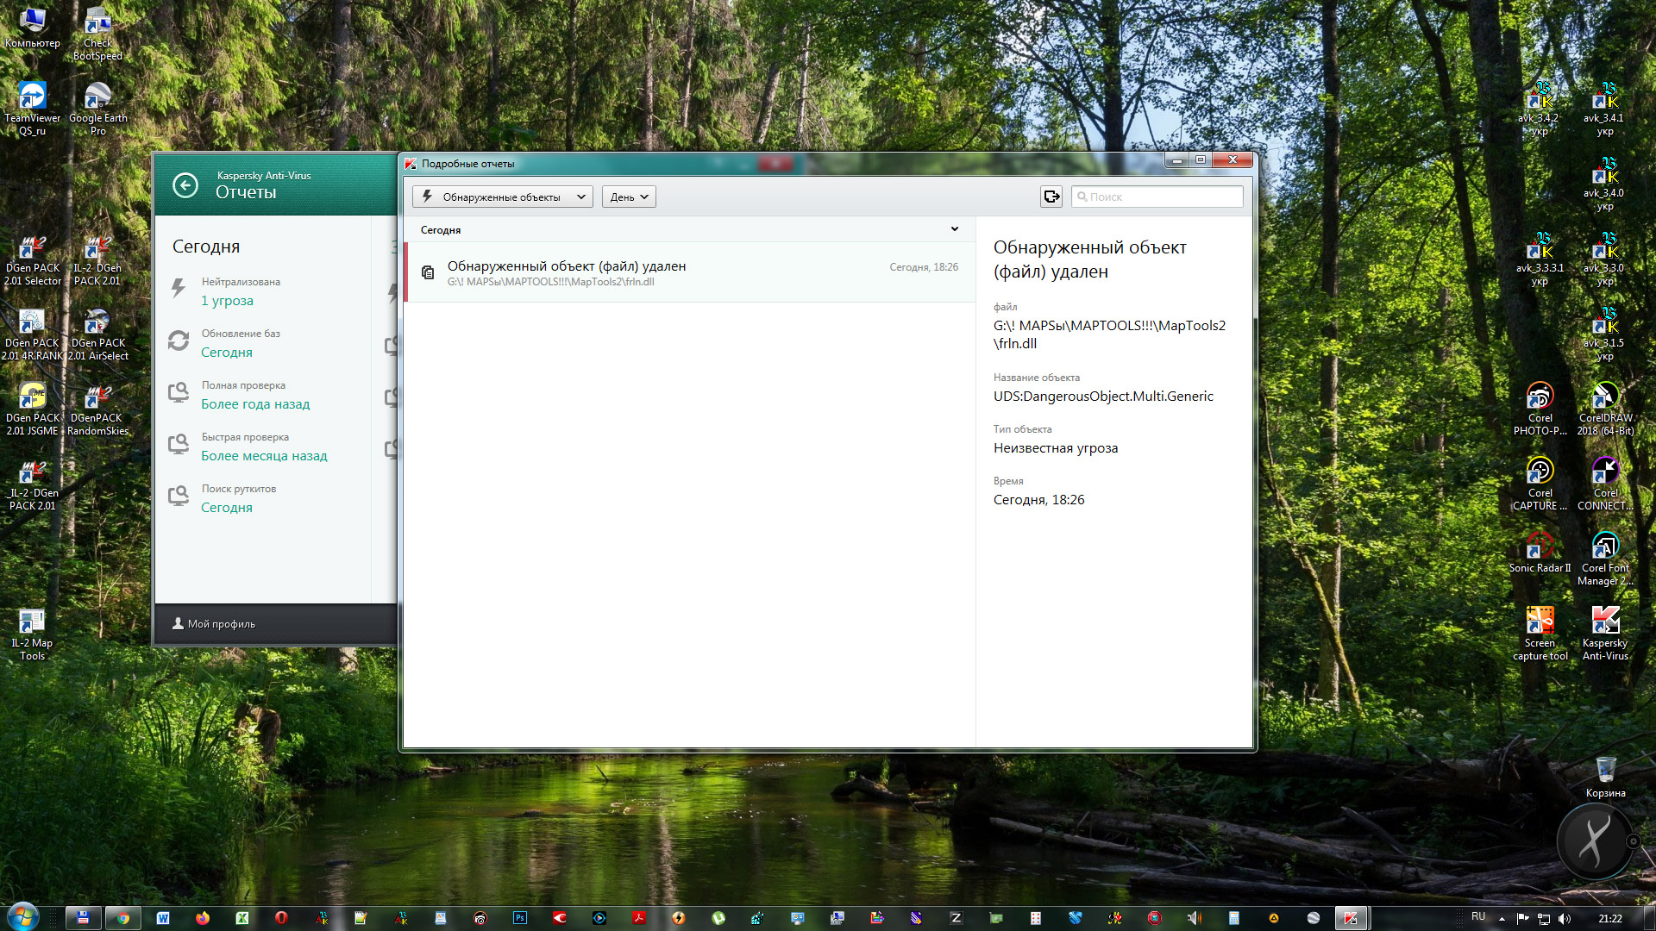Click the back arrow in Kaspersky Reports
The height and width of the screenshot is (931, 1656).
click(x=185, y=185)
